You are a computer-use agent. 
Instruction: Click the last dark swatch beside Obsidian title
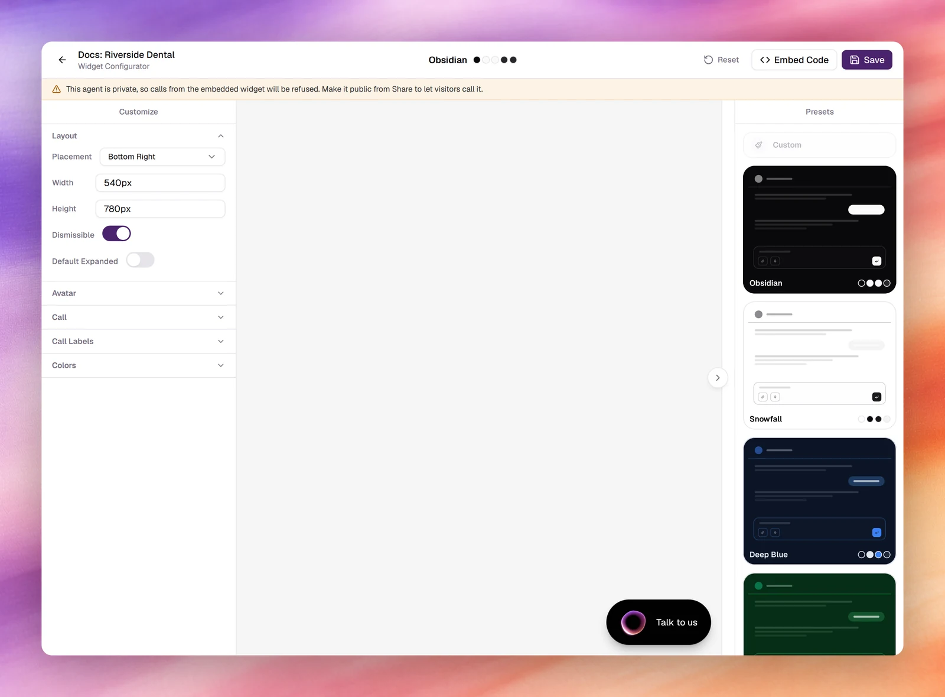coord(513,60)
